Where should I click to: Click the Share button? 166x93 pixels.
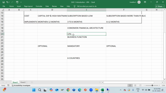(x=160, y=6)
